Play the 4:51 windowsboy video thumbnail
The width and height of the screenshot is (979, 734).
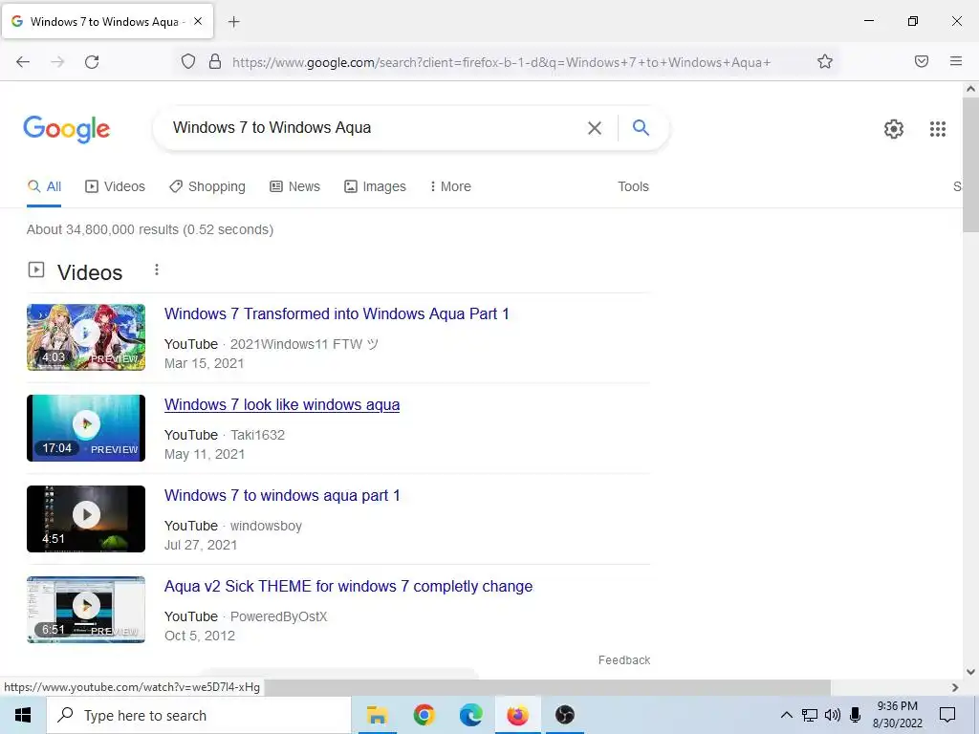[x=86, y=519]
